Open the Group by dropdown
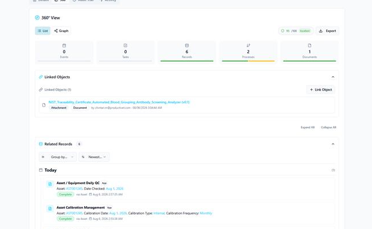Screen dimensions: 372x229 pos(58,157)
